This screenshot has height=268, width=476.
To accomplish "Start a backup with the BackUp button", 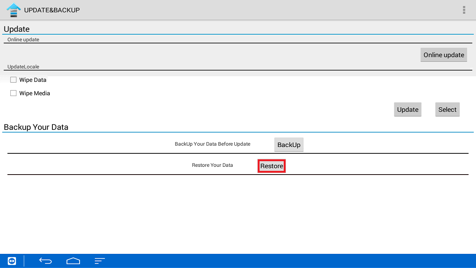I will pyautogui.click(x=289, y=145).
